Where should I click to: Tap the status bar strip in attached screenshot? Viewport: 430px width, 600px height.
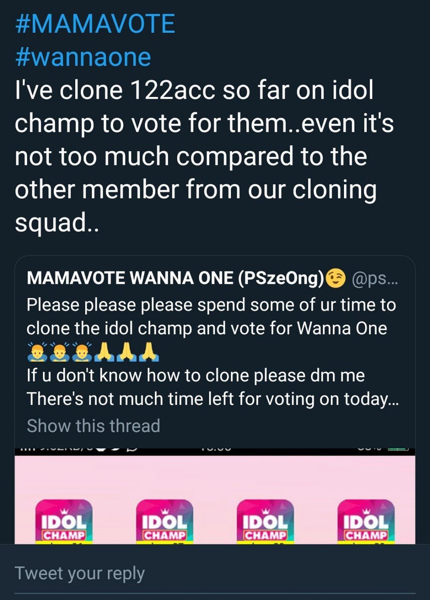point(215,451)
